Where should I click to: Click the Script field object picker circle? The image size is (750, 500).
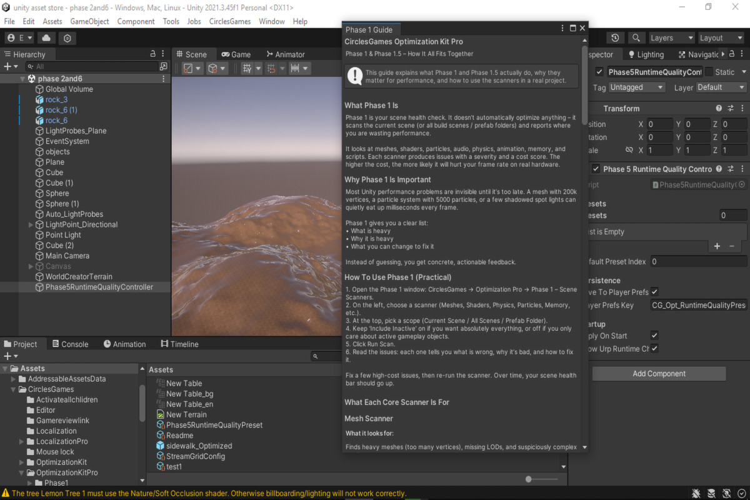pos(742,184)
